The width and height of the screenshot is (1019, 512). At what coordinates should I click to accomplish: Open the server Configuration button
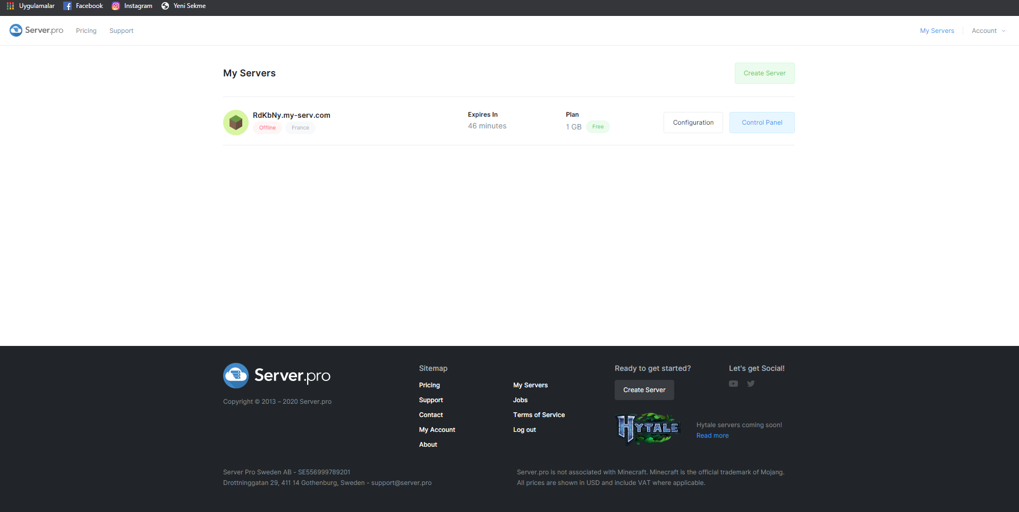click(x=693, y=123)
